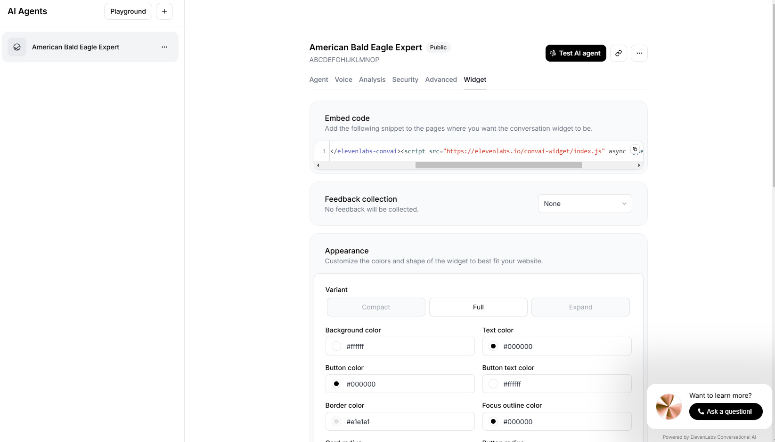Copy the embed code snippet
This screenshot has height=442, width=775.
pos(635,150)
